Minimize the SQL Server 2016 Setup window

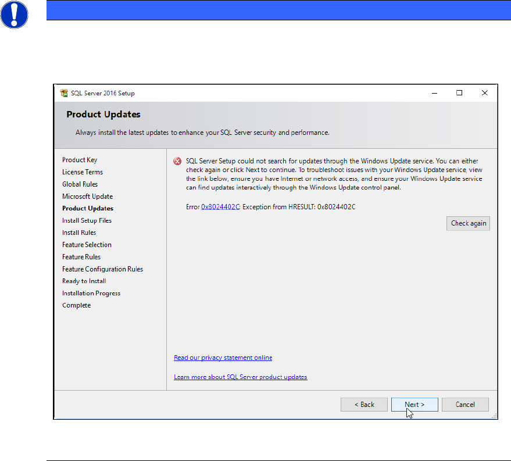tap(434, 93)
